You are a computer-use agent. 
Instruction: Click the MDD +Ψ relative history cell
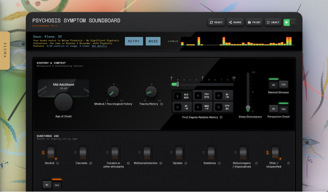[x=203, y=107]
